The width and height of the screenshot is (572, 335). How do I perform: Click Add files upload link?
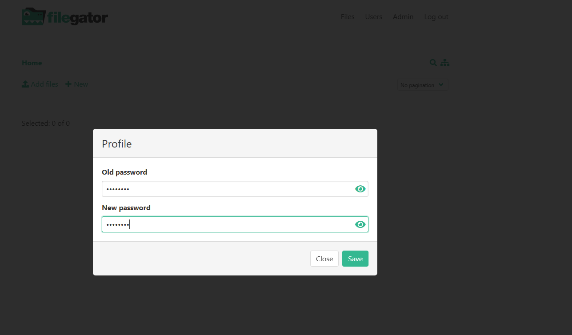[x=40, y=84]
